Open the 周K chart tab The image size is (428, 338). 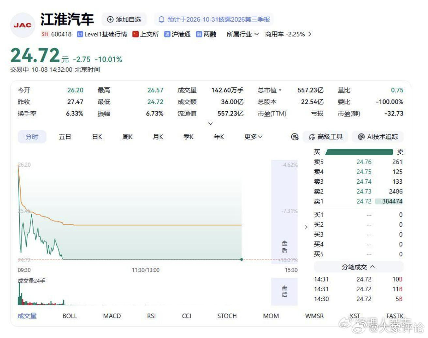(127, 137)
